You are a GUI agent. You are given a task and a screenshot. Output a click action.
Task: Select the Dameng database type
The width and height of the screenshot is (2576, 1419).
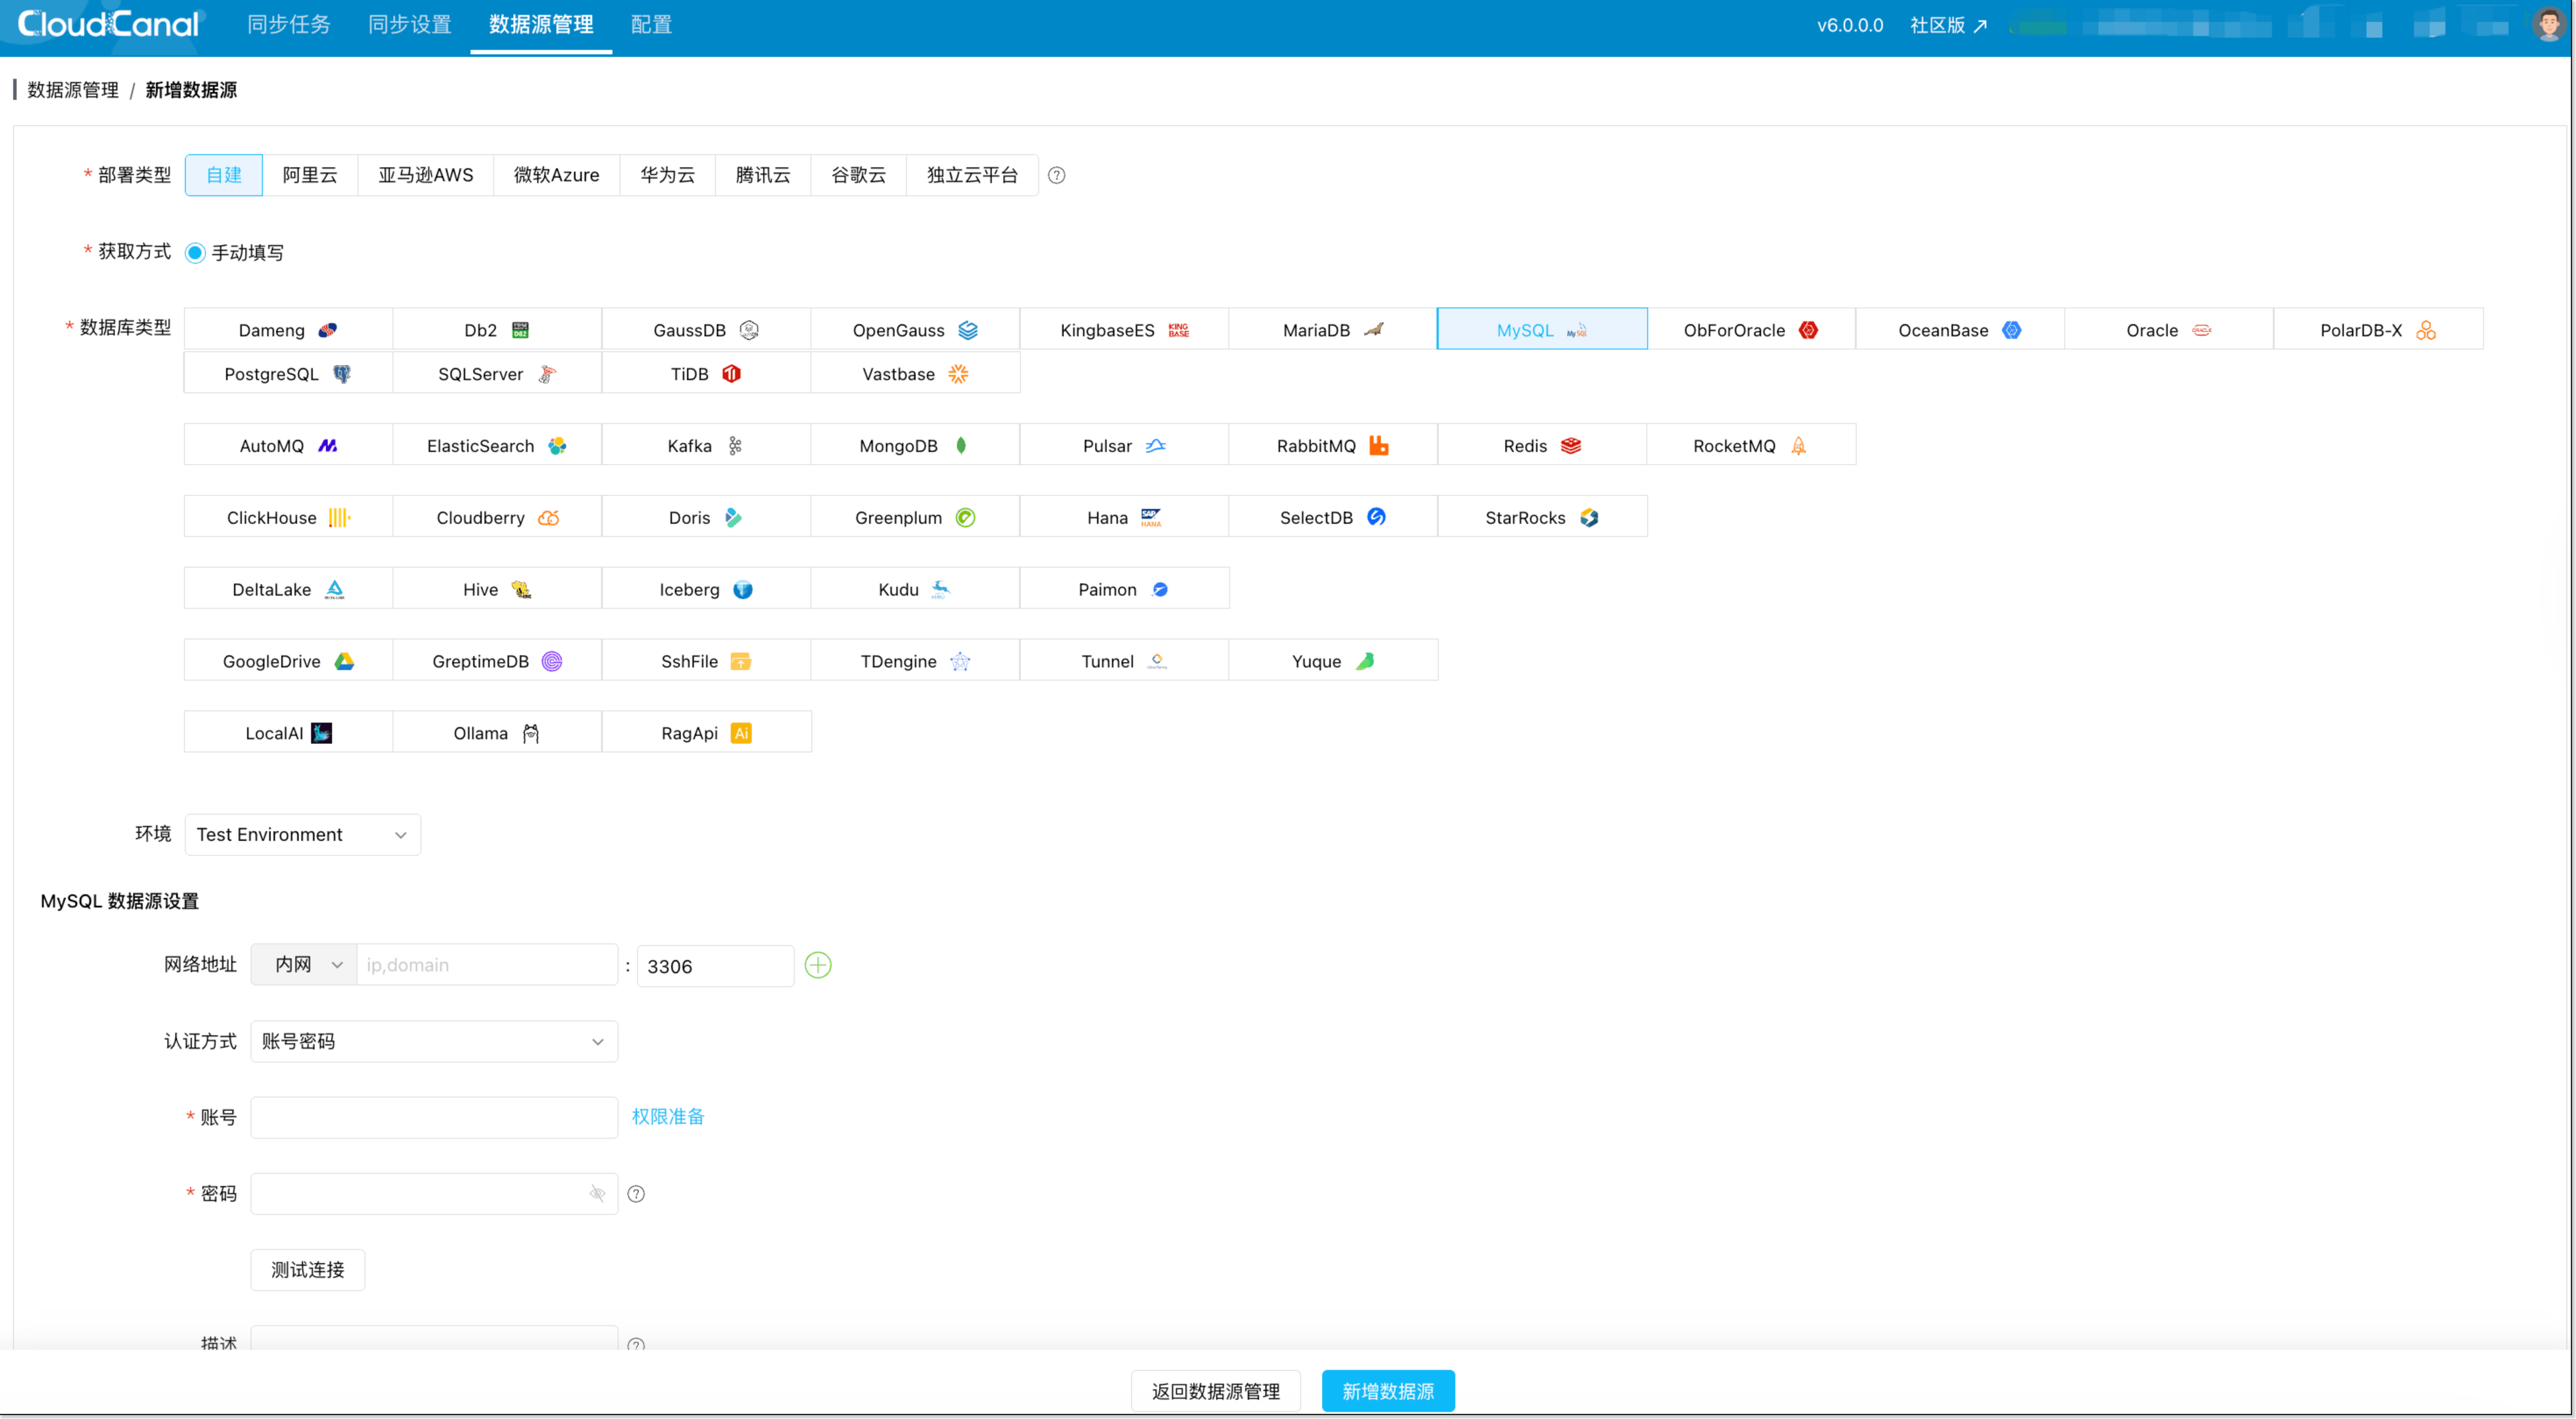coord(288,330)
